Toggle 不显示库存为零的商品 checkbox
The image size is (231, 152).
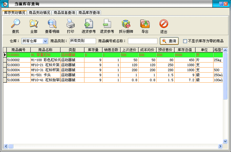[185, 41]
